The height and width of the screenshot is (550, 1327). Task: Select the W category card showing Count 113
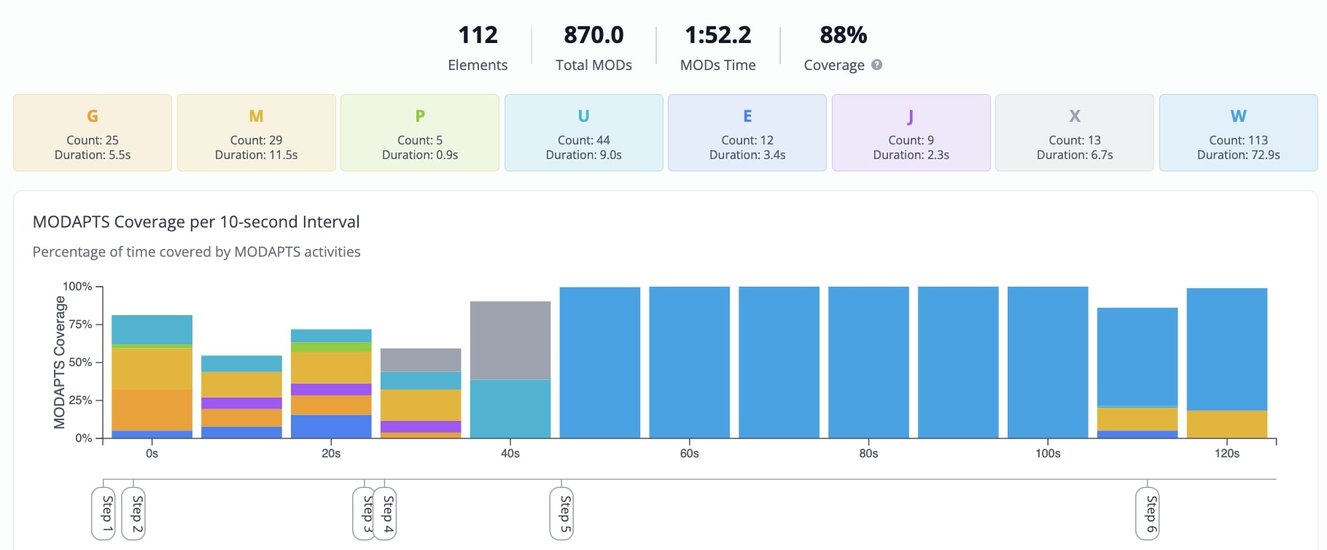[1238, 133]
